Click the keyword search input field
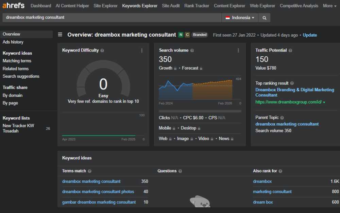Image resolution: width=340 pixels, height=213 pixels. click(112, 18)
